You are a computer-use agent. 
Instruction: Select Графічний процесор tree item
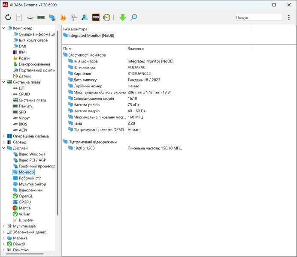[x=34, y=166]
